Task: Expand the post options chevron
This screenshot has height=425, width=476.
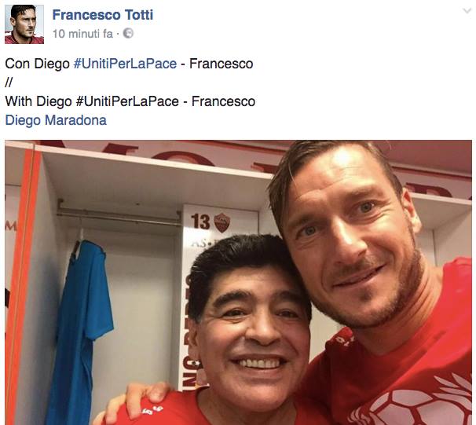Action: tap(467, 11)
